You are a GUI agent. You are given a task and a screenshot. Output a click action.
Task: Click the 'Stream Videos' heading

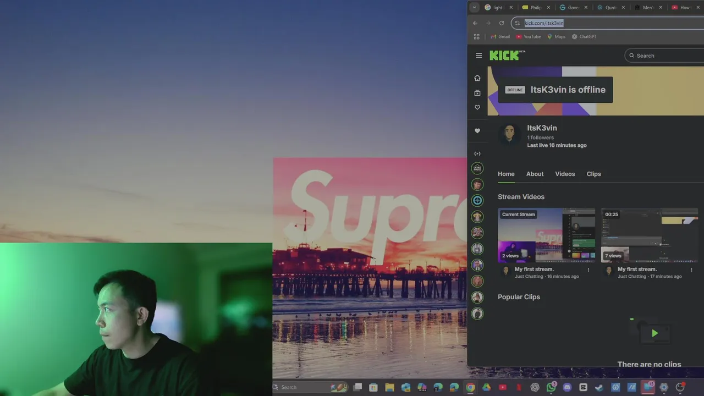[521, 197]
